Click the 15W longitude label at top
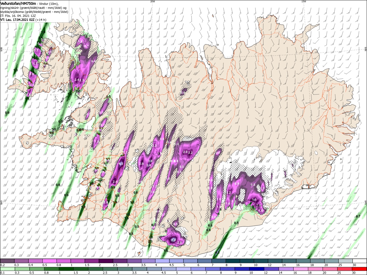 303,1
